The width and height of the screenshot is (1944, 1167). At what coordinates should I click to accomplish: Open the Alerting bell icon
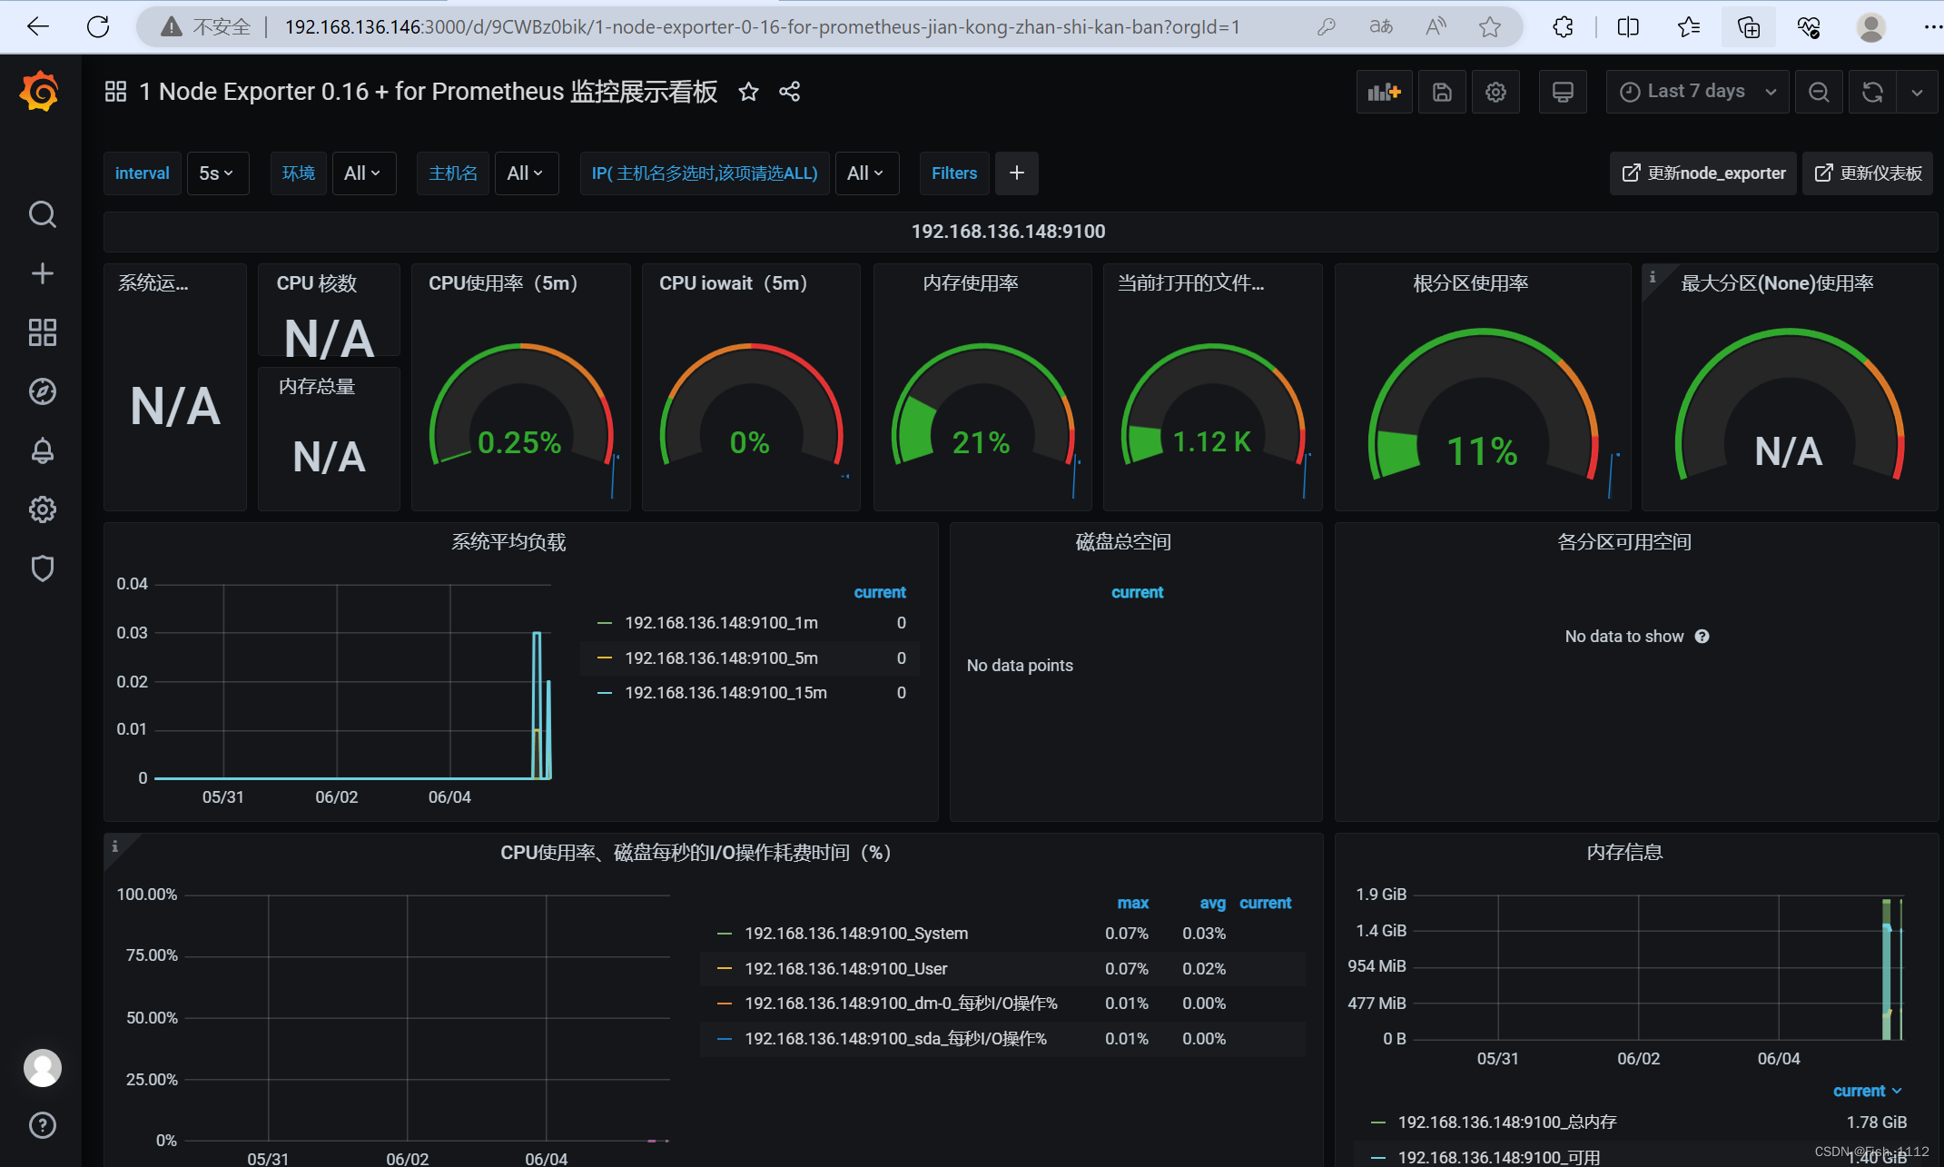[x=42, y=450]
